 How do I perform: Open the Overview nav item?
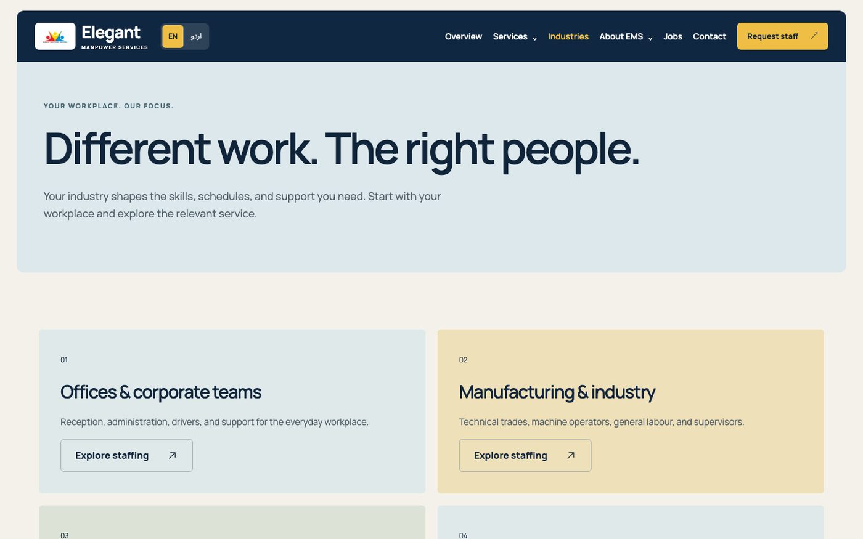point(464,36)
